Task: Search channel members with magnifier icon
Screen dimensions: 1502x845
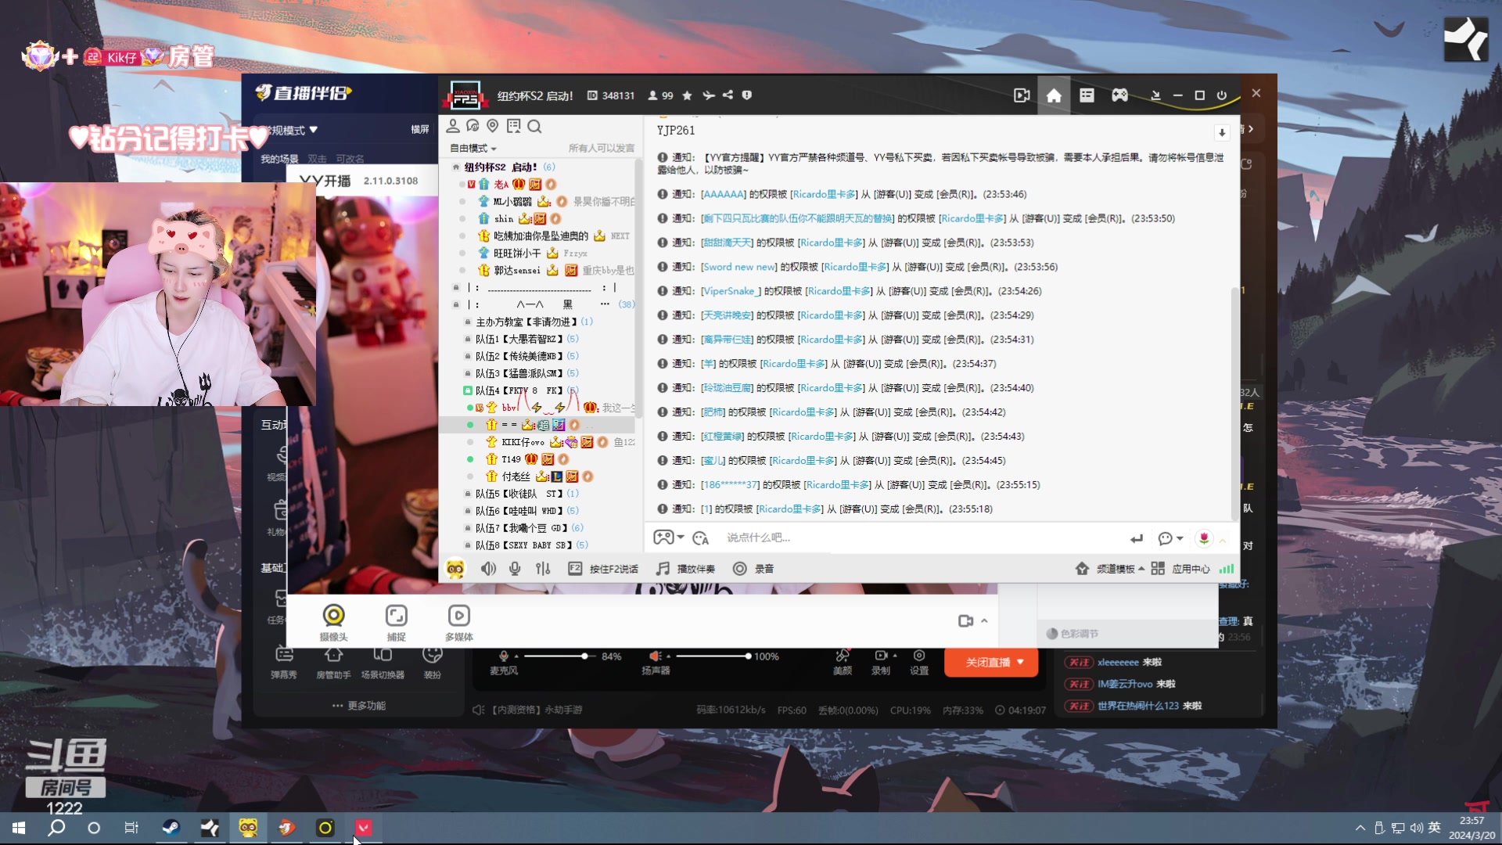Action: [x=534, y=126]
